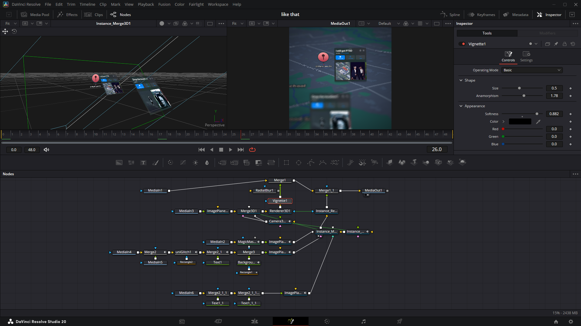
Task: Toggle the Vignette1 enable switch
Action: tap(462, 44)
